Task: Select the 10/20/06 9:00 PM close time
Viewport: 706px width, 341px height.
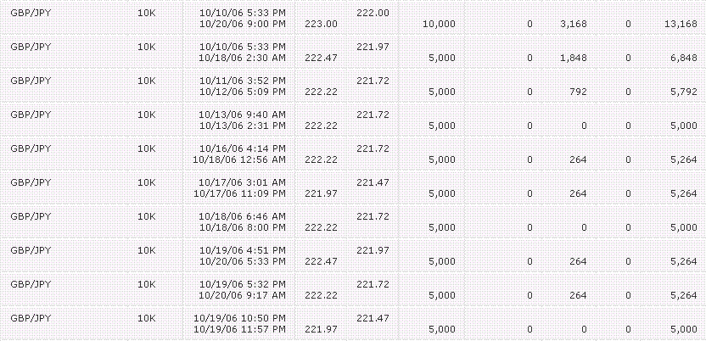Action: click(242, 24)
